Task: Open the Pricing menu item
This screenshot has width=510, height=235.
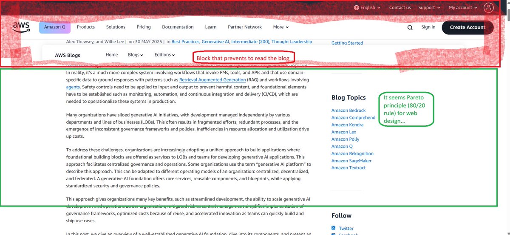Action: 144,27
